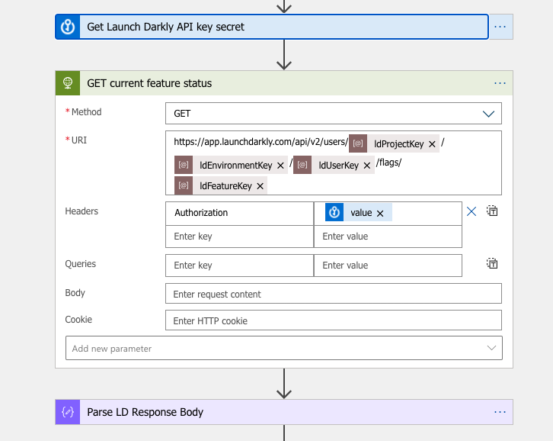
Task: Expand the Parse LD Response Body step
Action: (x=284, y=412)
